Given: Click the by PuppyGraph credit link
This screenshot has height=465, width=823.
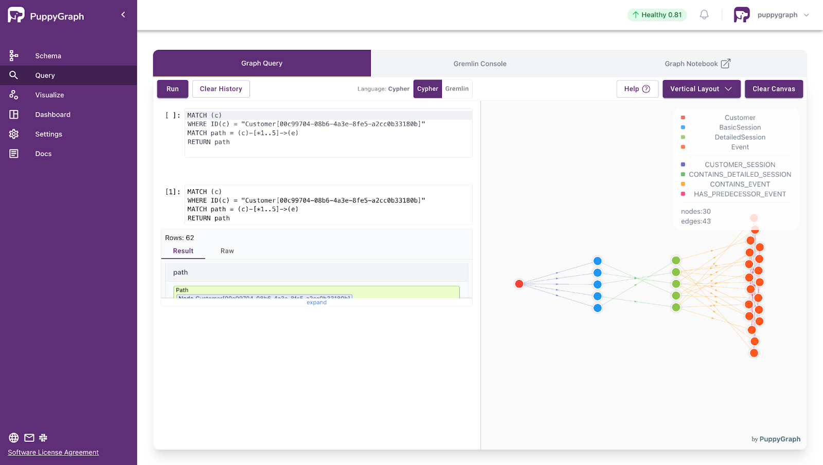Looking at the screenshot, I should pyautogui.click(x=776, y=439).
